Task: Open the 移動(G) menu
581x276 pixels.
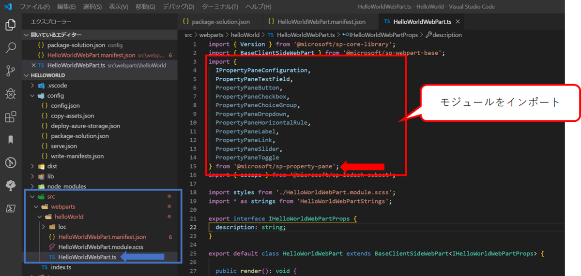Action: pyautogui.click(x=145, y=7)
